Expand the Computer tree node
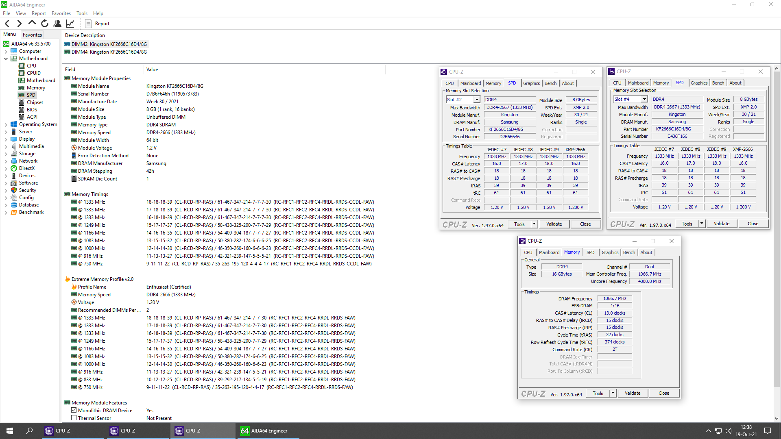Screen dimensions: 781x439 tap(6, 51)
